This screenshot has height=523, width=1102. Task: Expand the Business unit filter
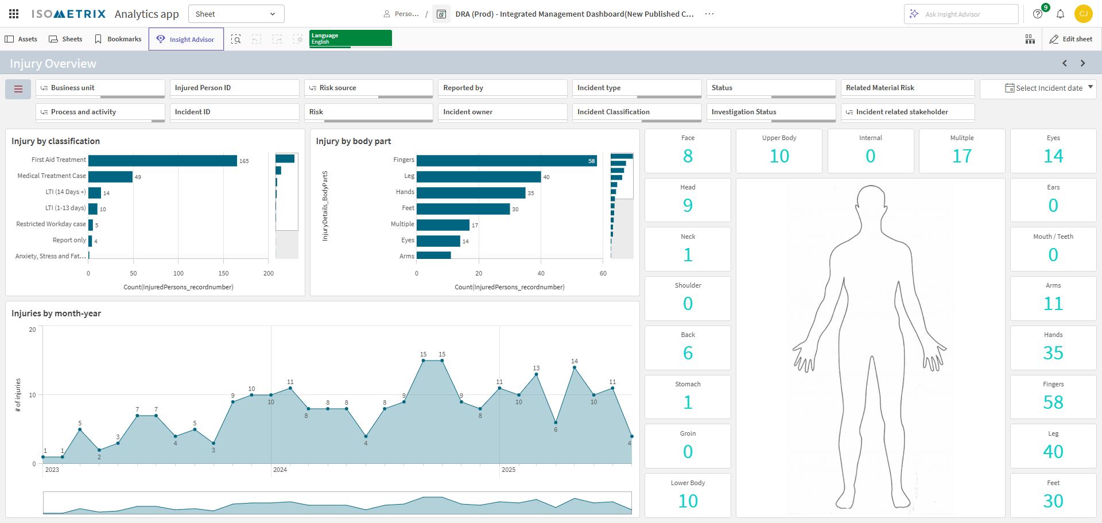pyautogui.click(x=100, y=88)
